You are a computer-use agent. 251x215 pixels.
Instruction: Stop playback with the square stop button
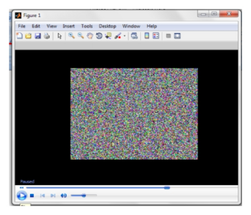(32, 195)
